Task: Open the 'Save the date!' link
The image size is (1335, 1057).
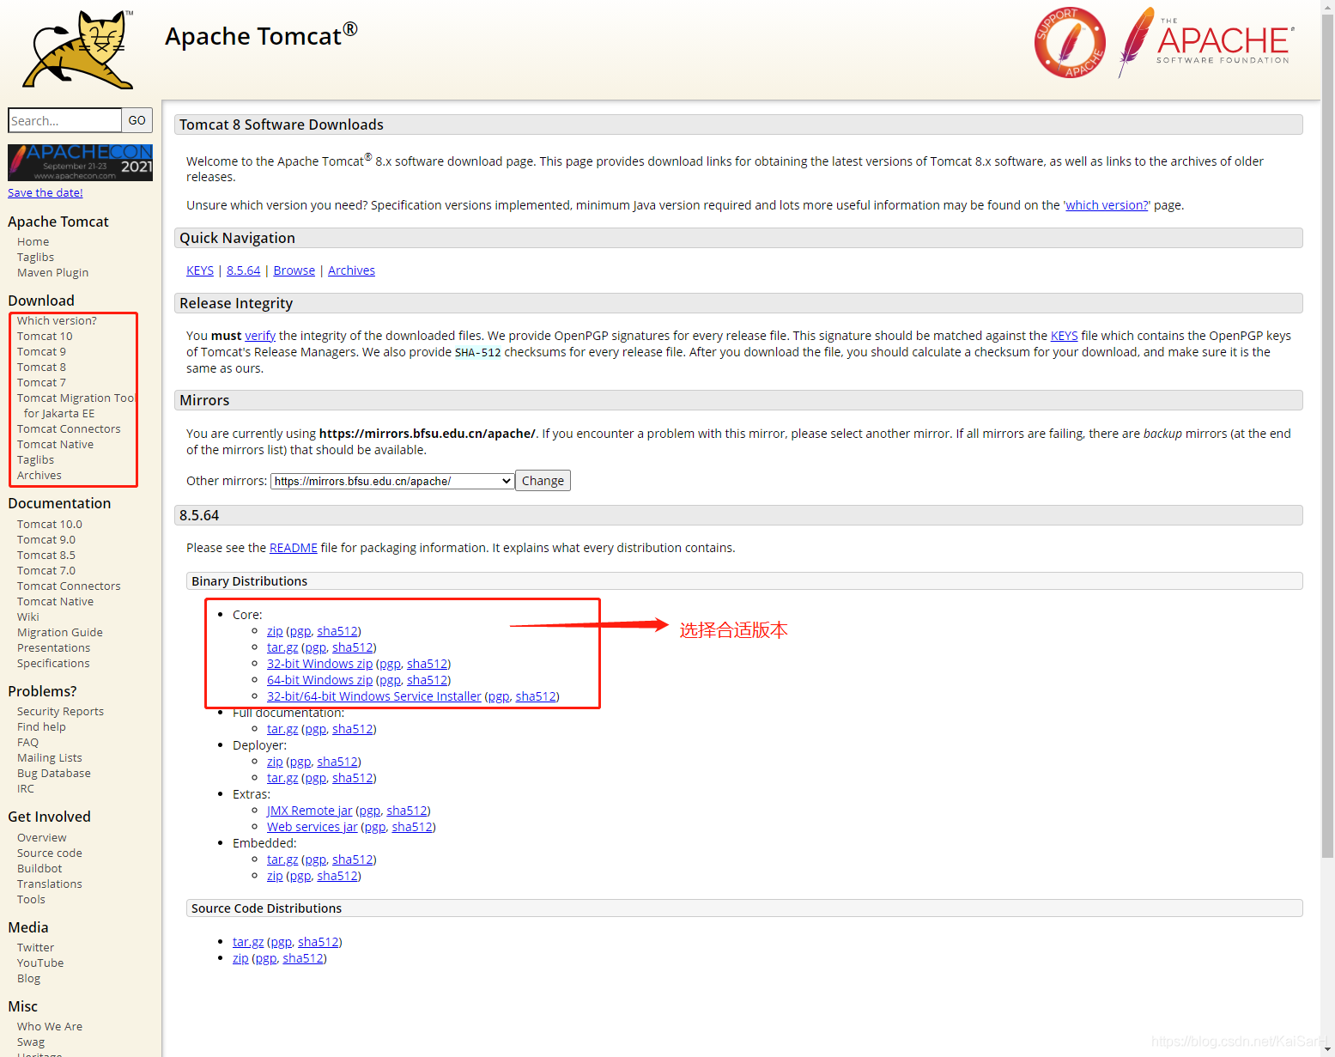Action: tap(46, 192)
